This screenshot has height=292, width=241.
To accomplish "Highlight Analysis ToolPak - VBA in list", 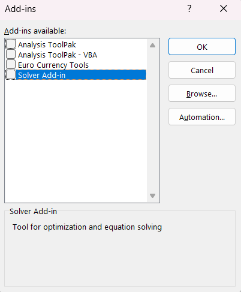I will click(58, 55).
